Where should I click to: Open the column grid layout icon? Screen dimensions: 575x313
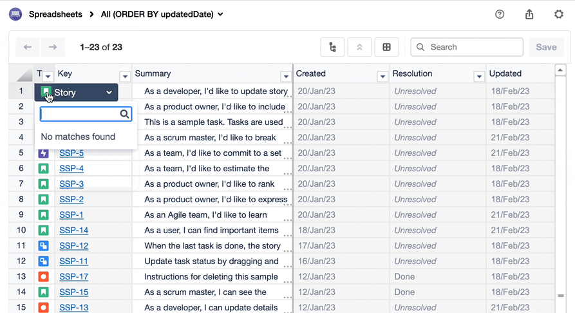[x=386, y=47]
